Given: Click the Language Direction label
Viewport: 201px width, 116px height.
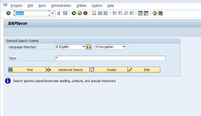Looking at the screenshot, I should click(22, 47).
